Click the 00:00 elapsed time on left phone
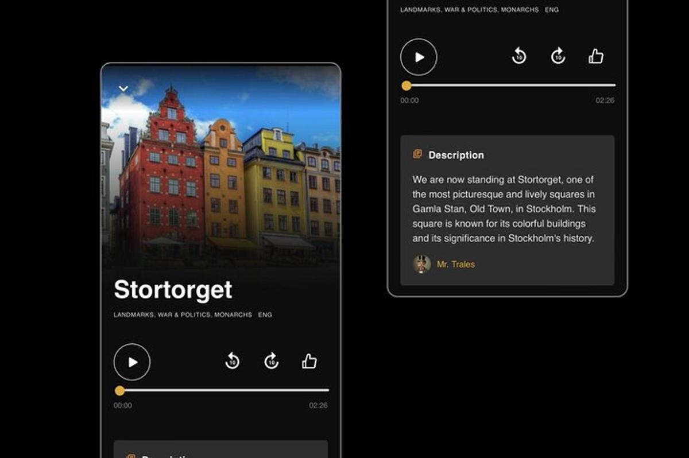The height and width of the screenshot is (458, 689). click(123, 405)
